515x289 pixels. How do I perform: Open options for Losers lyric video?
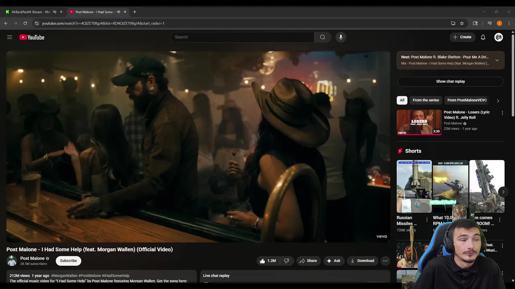coord(502,113)
